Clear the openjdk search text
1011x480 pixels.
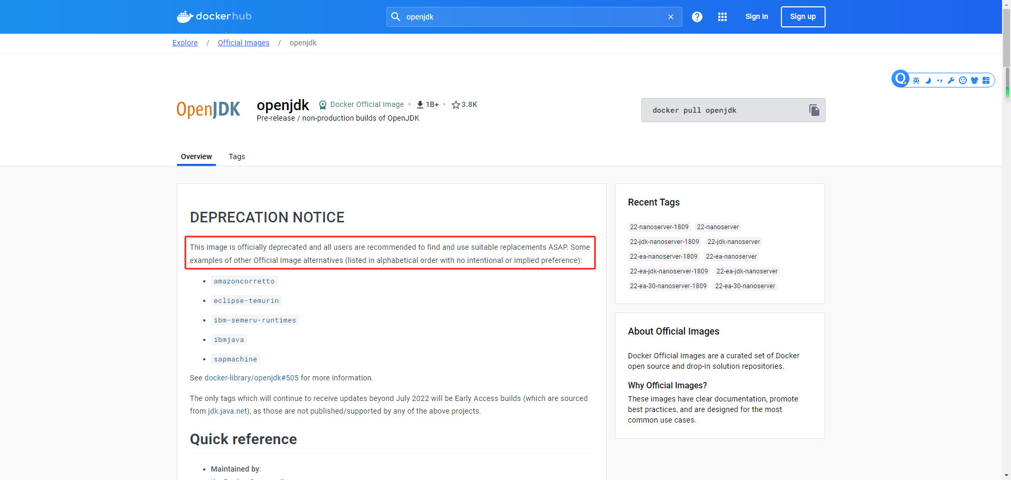click(x=671, y=17)
